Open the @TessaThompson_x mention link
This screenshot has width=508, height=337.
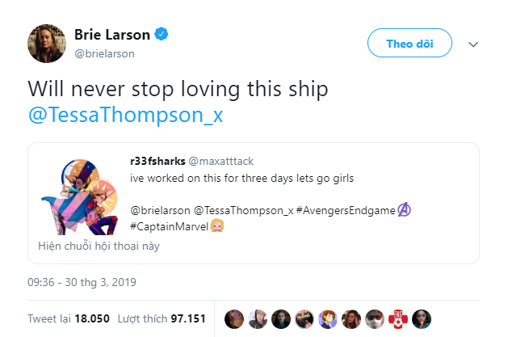125,115
